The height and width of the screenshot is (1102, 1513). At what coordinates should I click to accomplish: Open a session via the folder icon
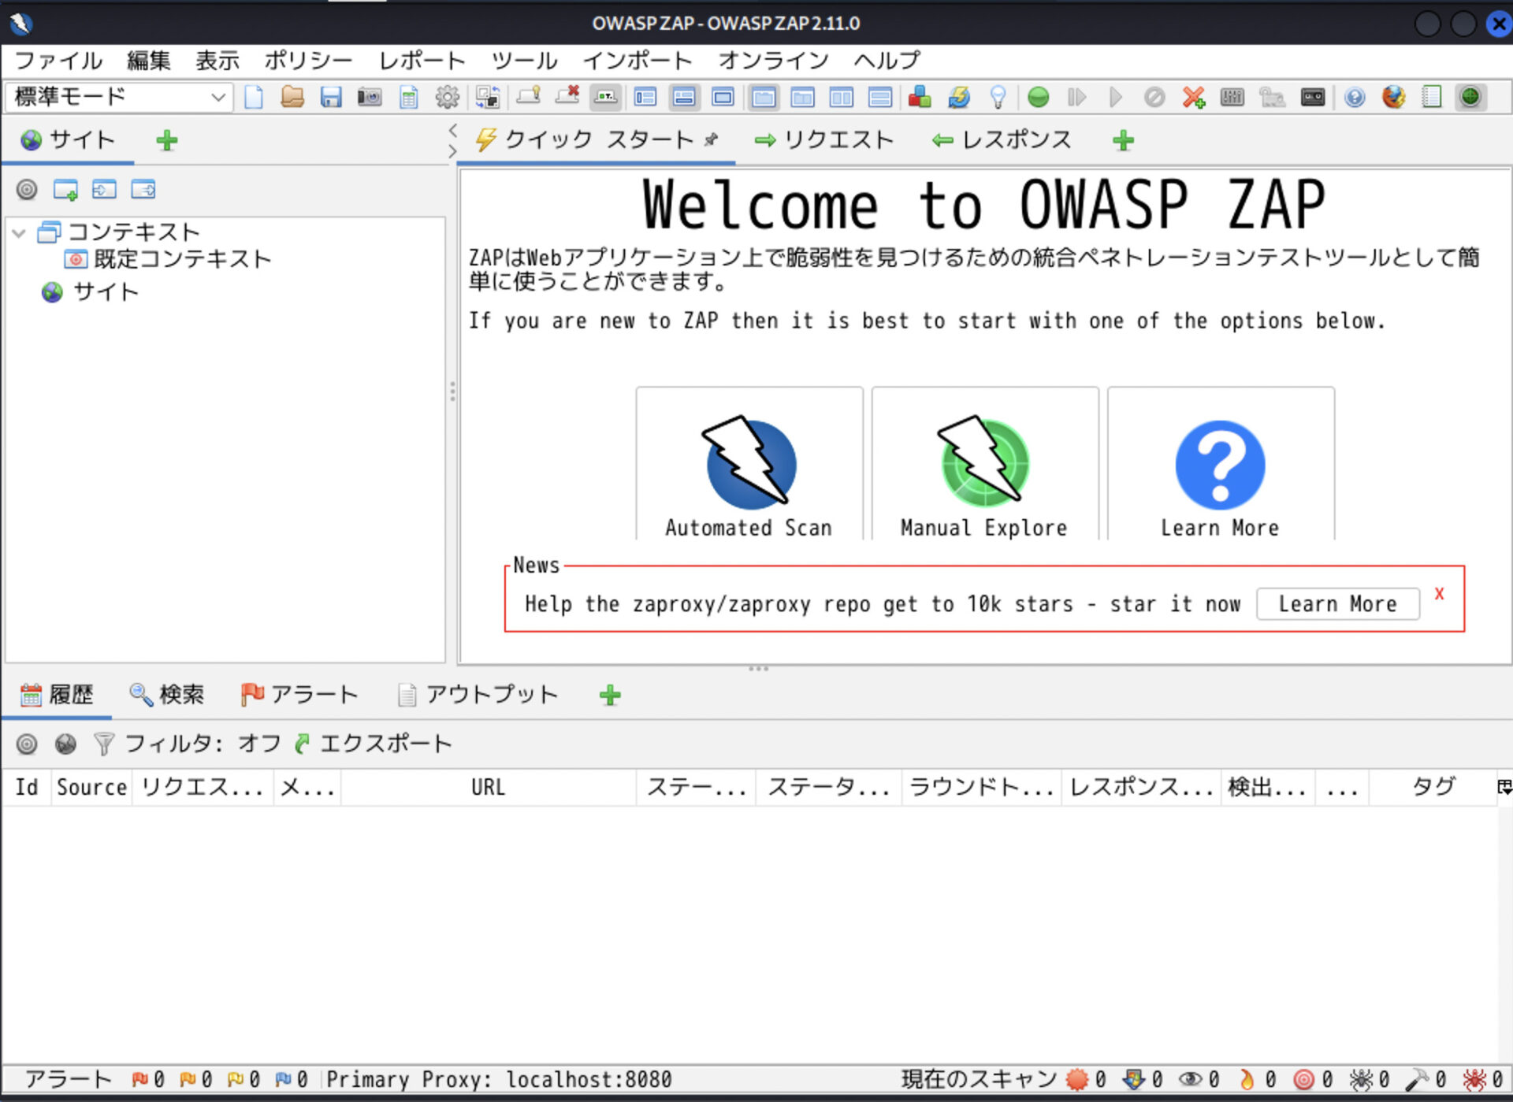click(x=292, y=97)
